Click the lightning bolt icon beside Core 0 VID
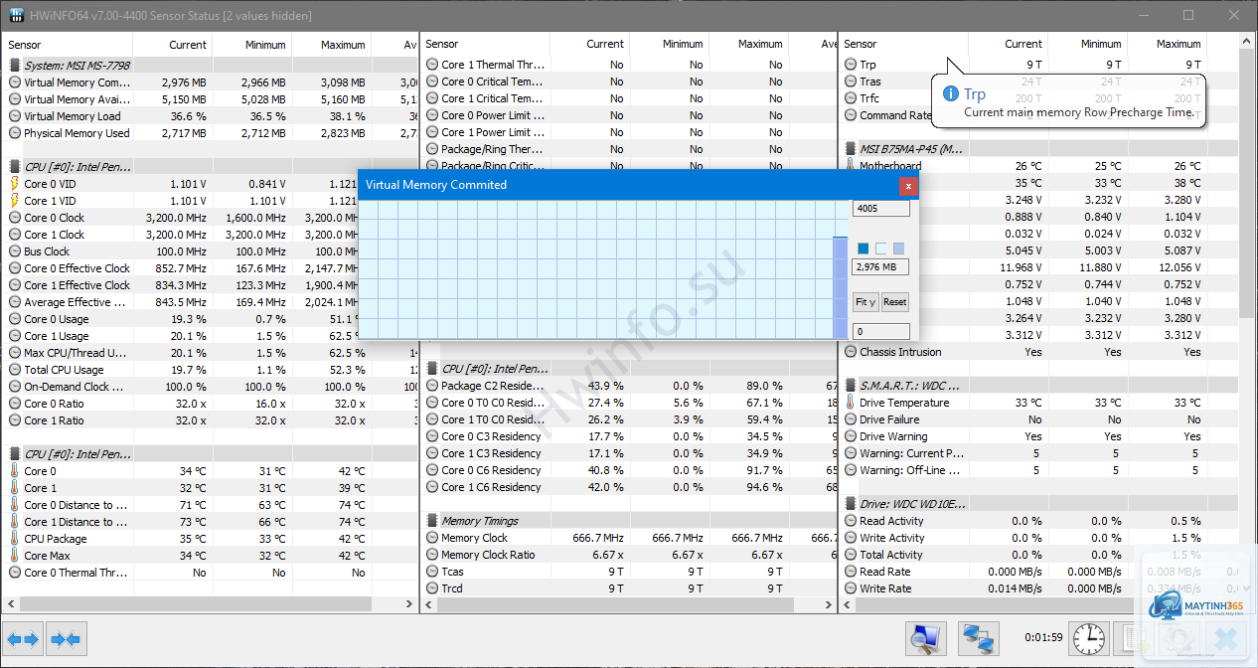The height and width of the screenshot is (668, 1258). [x=14, y=184]
